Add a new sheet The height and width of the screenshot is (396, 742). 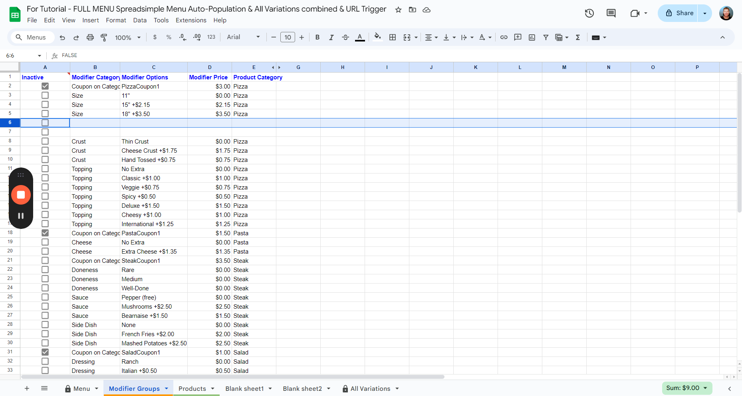click(27, 388)
